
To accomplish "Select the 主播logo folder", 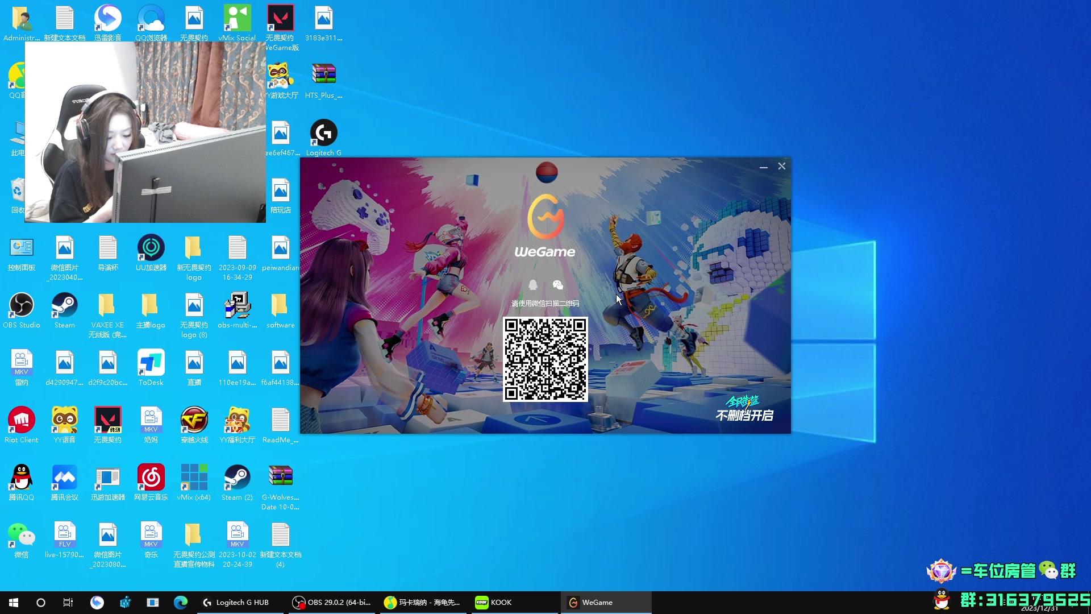I will point(151,310).
